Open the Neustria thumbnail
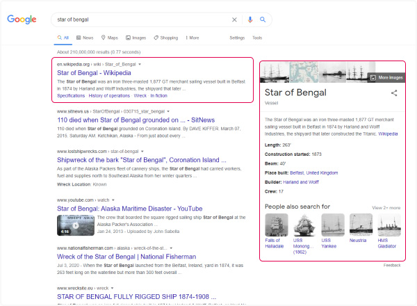 [x=361, y=225]
